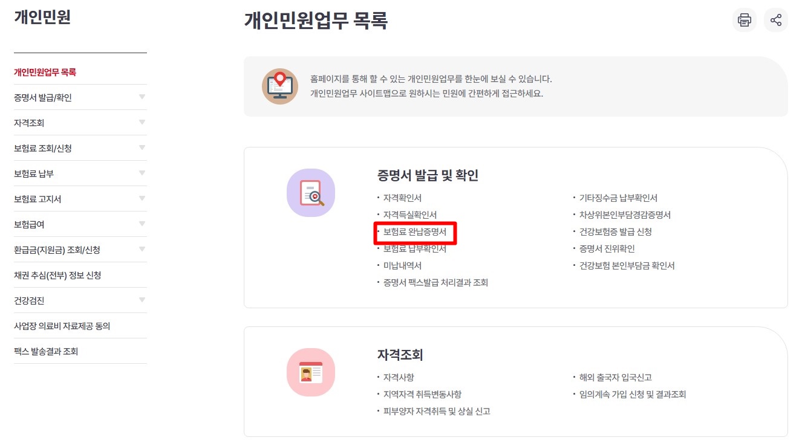Viewport: 802px width, 443px height.
Task: Expand the 증명서 발급/확인 sidebar section
Action: click(142, 97)
